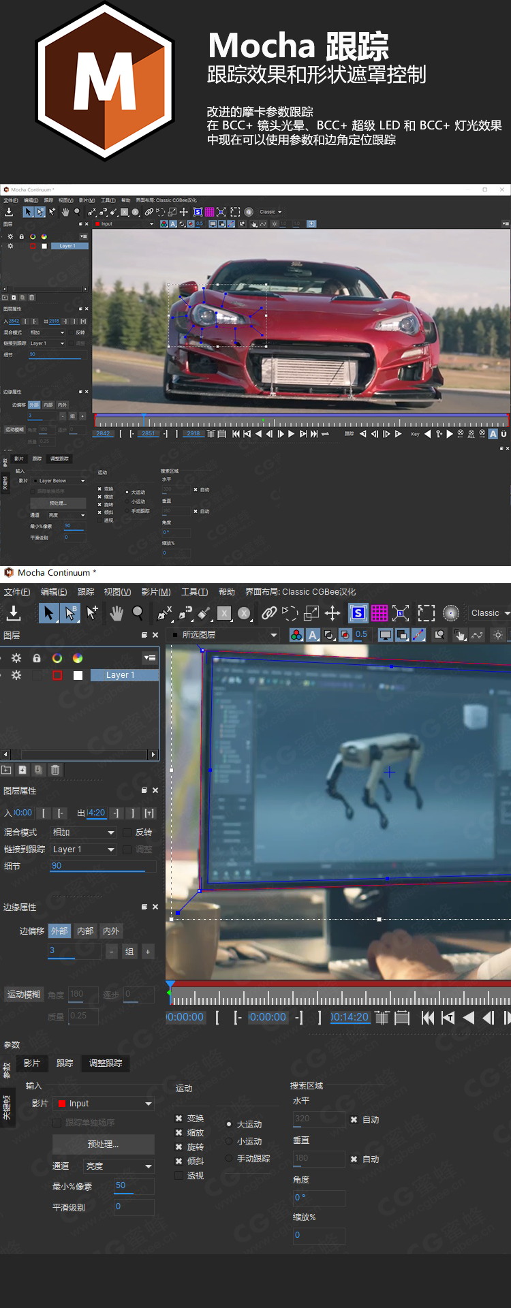Screen dimensions: 511x1308
Task: Click the lock icon in layer header
Action: click(x=37, y=658)
